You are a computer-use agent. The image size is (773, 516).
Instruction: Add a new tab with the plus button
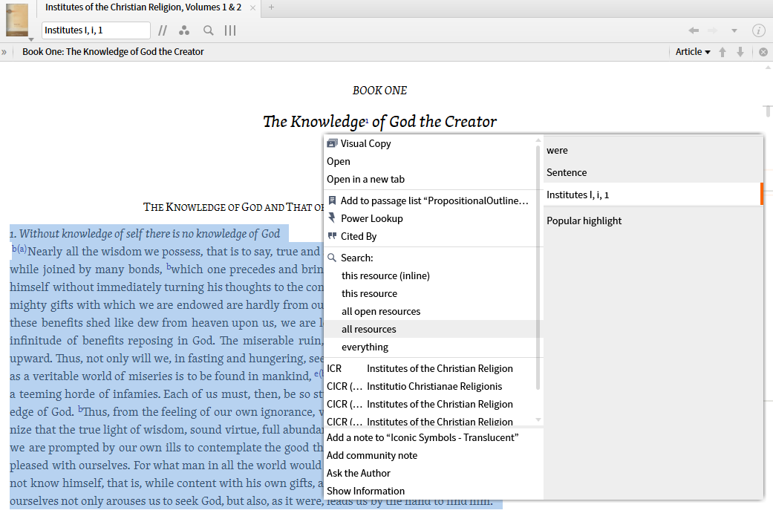click(271, 7)
